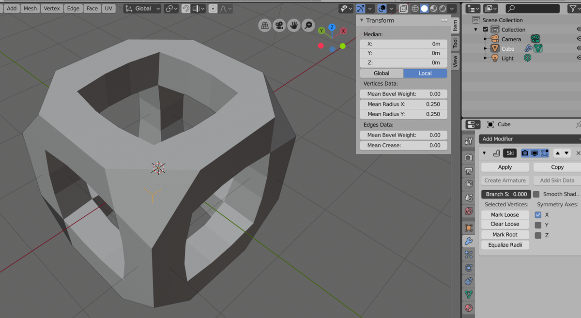Switch to camera view icon
The image size is (581, 318).
[x=279, y=26]
